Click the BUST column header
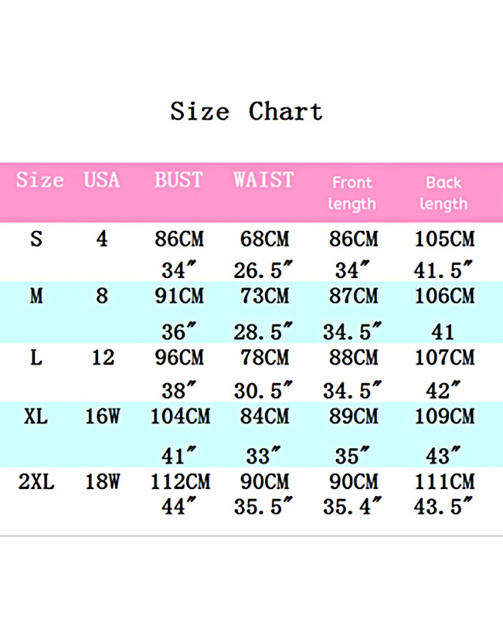Screen dimensions: 503x618 pyautogui.click(x=178, y=180)
